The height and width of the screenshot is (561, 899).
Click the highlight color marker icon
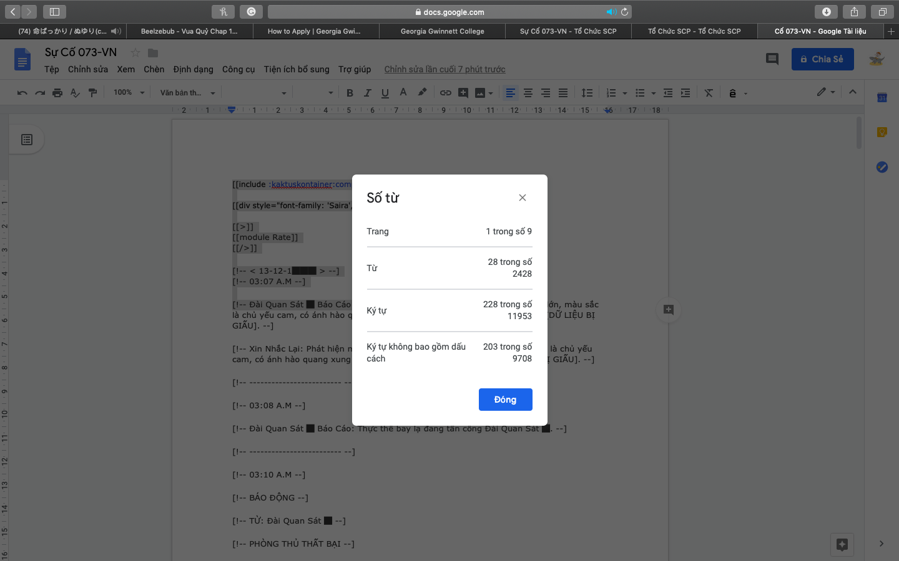click(x=422, y=93)
